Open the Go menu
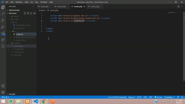Screen dimensions: 185x104 click(32, 2)
